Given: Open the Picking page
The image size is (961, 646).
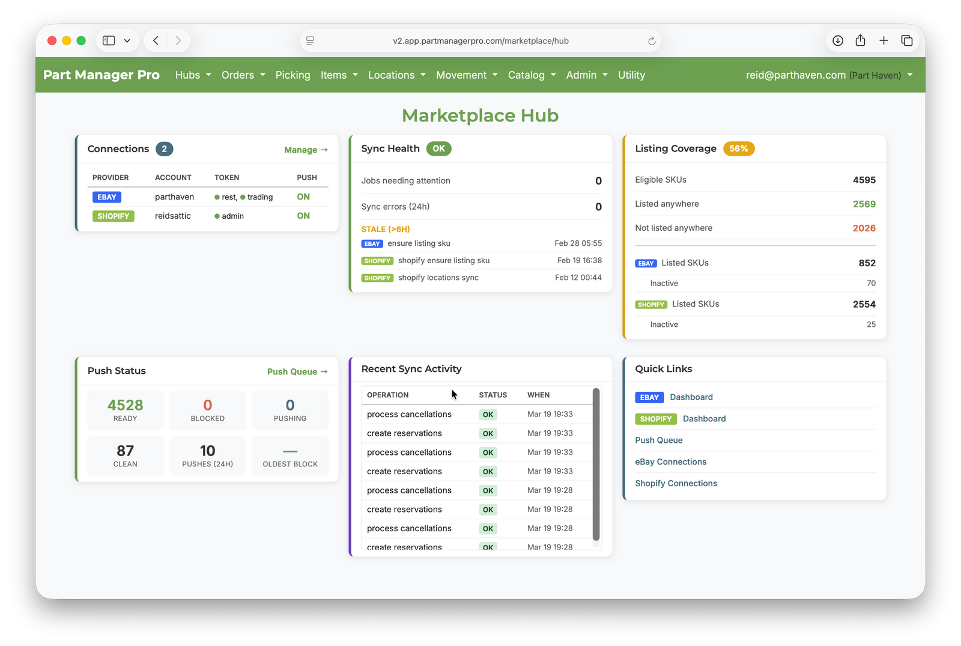Looking at the screenshot, I should pyautogui.click(x=293, y=75).
